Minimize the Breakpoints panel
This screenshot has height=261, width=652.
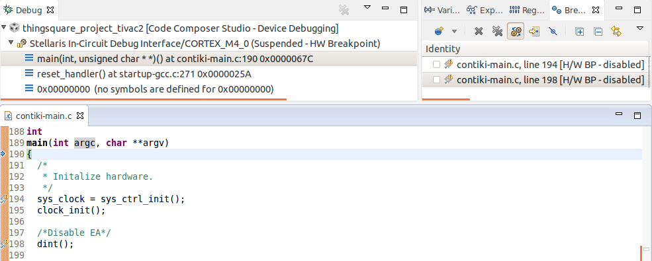point(619,8)
